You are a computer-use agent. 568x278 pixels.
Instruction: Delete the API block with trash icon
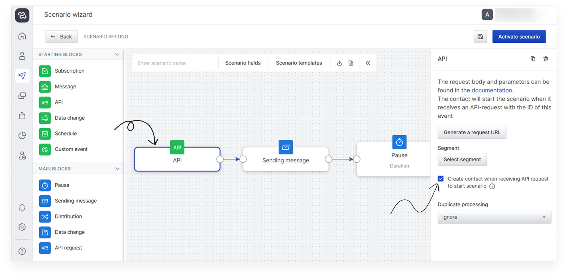545,59
